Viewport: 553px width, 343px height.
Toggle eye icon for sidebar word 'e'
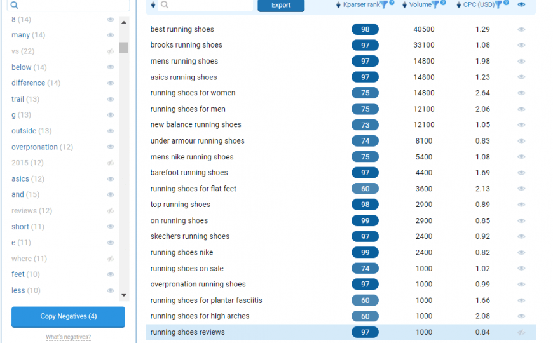click(111, 243)
